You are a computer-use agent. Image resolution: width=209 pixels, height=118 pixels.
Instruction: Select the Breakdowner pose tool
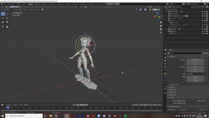click(x=3, y=31)
